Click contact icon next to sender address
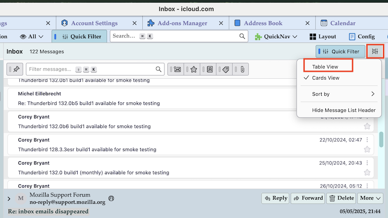The image size is (388, 218). pos(111,198)
